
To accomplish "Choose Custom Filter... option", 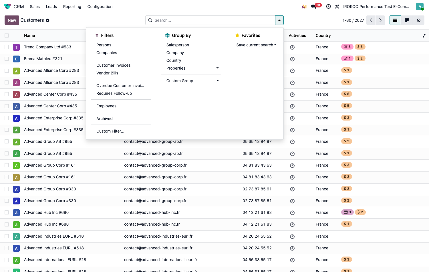I will pos(110,131).
